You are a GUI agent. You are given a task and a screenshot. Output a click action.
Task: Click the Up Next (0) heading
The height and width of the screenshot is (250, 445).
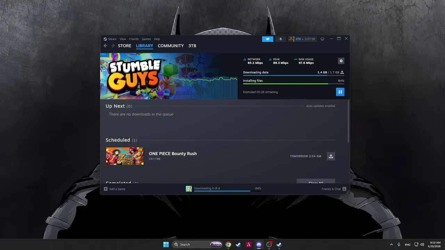pos(119,106)
